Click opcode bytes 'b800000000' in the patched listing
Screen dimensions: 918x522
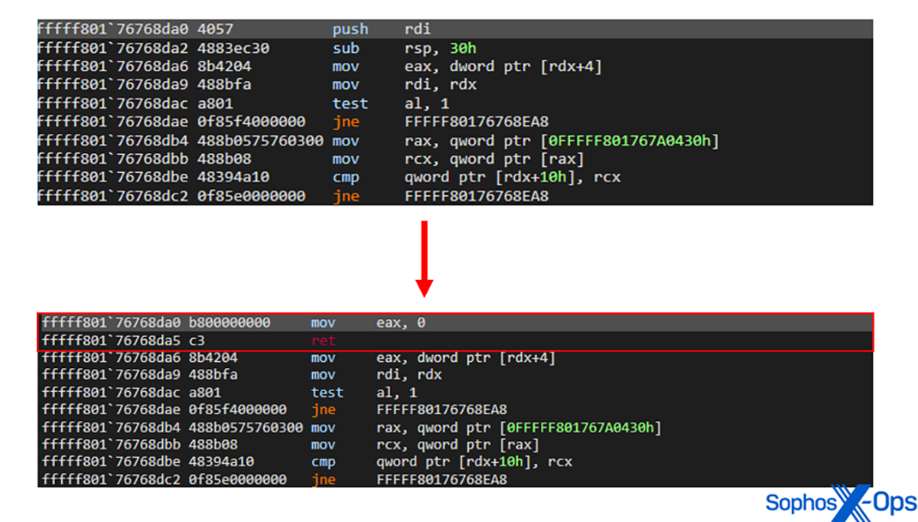click(229, 323)
